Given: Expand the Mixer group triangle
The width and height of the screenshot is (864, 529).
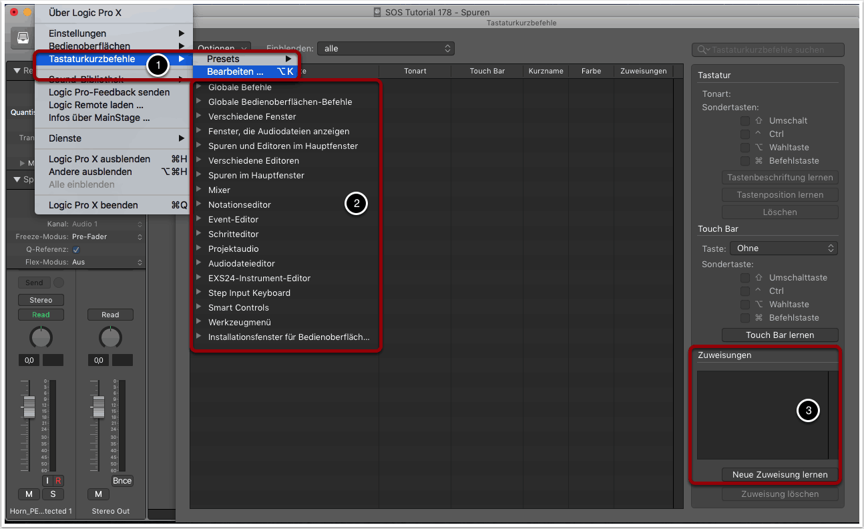Looking at the screenshot, I should [x=199, y=190].
